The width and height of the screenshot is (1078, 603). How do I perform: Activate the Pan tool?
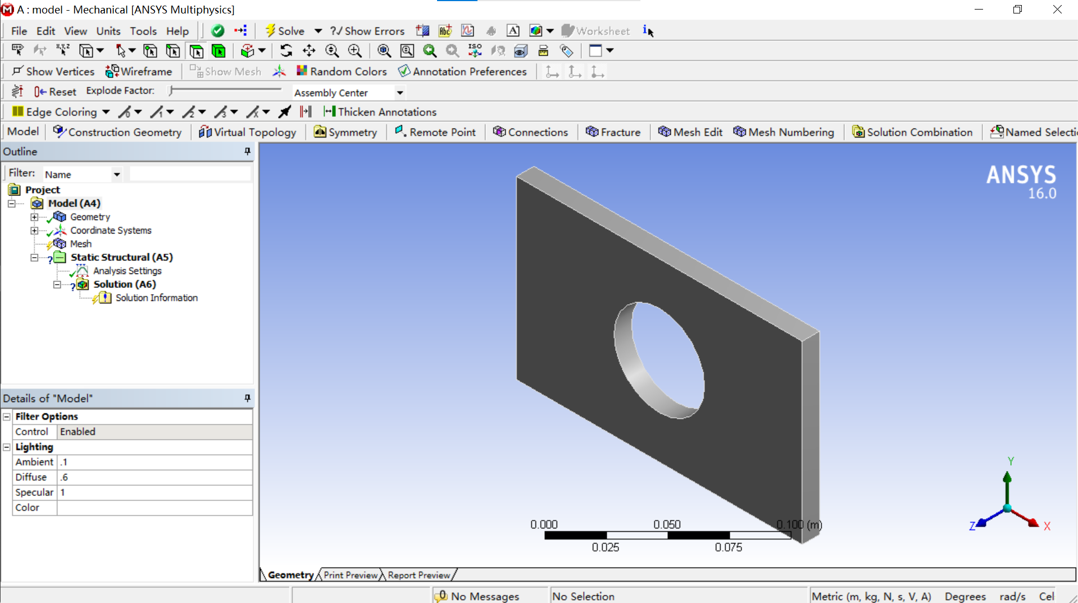point(309,51)
